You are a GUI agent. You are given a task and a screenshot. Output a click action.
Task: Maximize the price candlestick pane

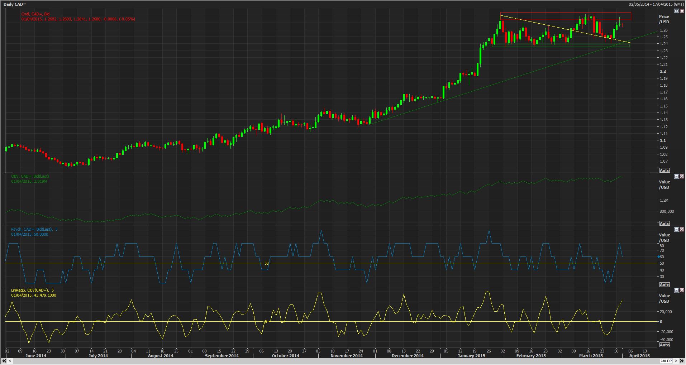[x=676, y=11]
